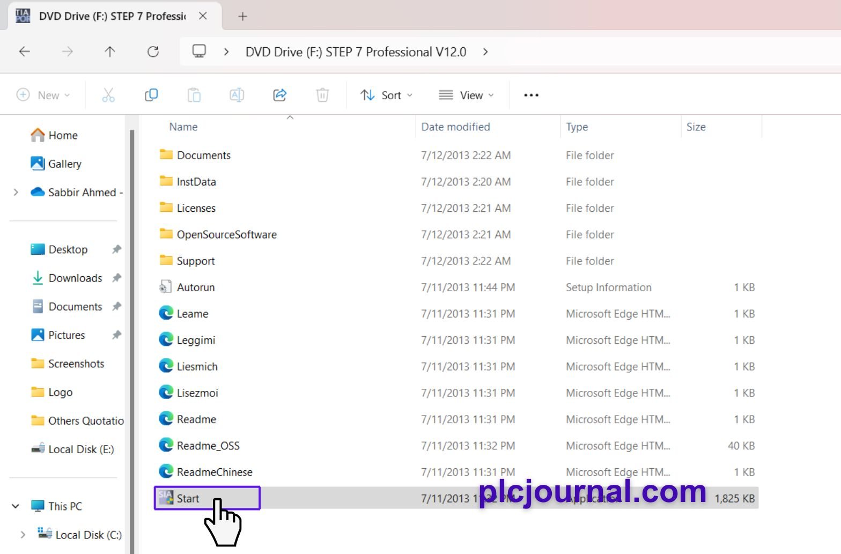The width and height of the screenshot is (841, 554).
Task: Select the Lisezmoi HTML file
Action: coord(189,393)
